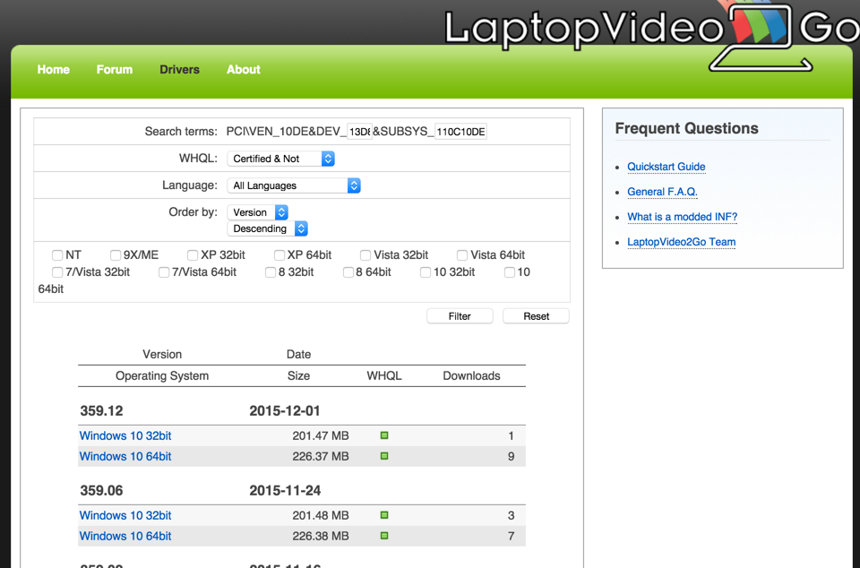860x568 pixels.
Task: Check the XP 64bit filter
Action: pyautogui.click(x=279, y=255)
